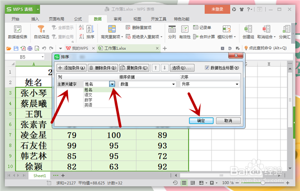This screenshot has height=191, width=300.
Task: Select 英语 in the keyword dropdown list
Action: (x=88, y=105)
